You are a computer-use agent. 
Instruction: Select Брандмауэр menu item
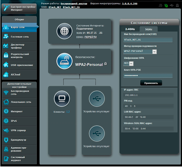(x=19, y=140)
